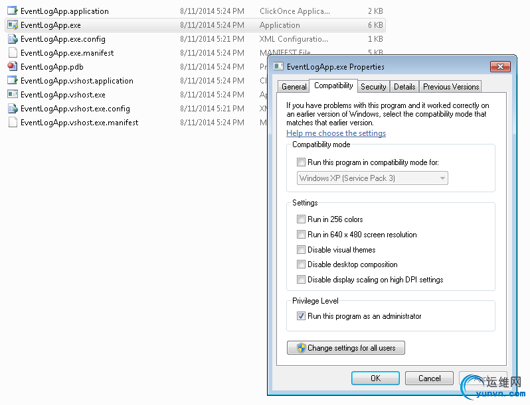This screenshot has width=530, height=405.
Task: Open the Security tab
Action: pos(373,87)
